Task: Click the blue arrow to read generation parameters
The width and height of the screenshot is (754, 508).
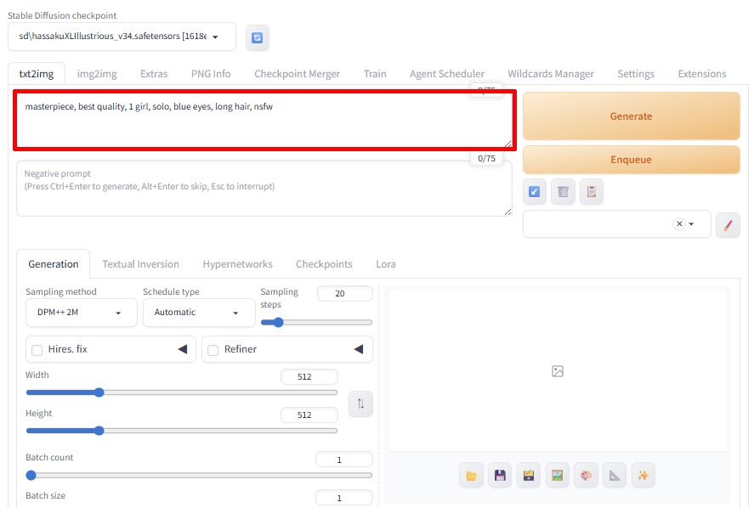Action: (534, 192)
